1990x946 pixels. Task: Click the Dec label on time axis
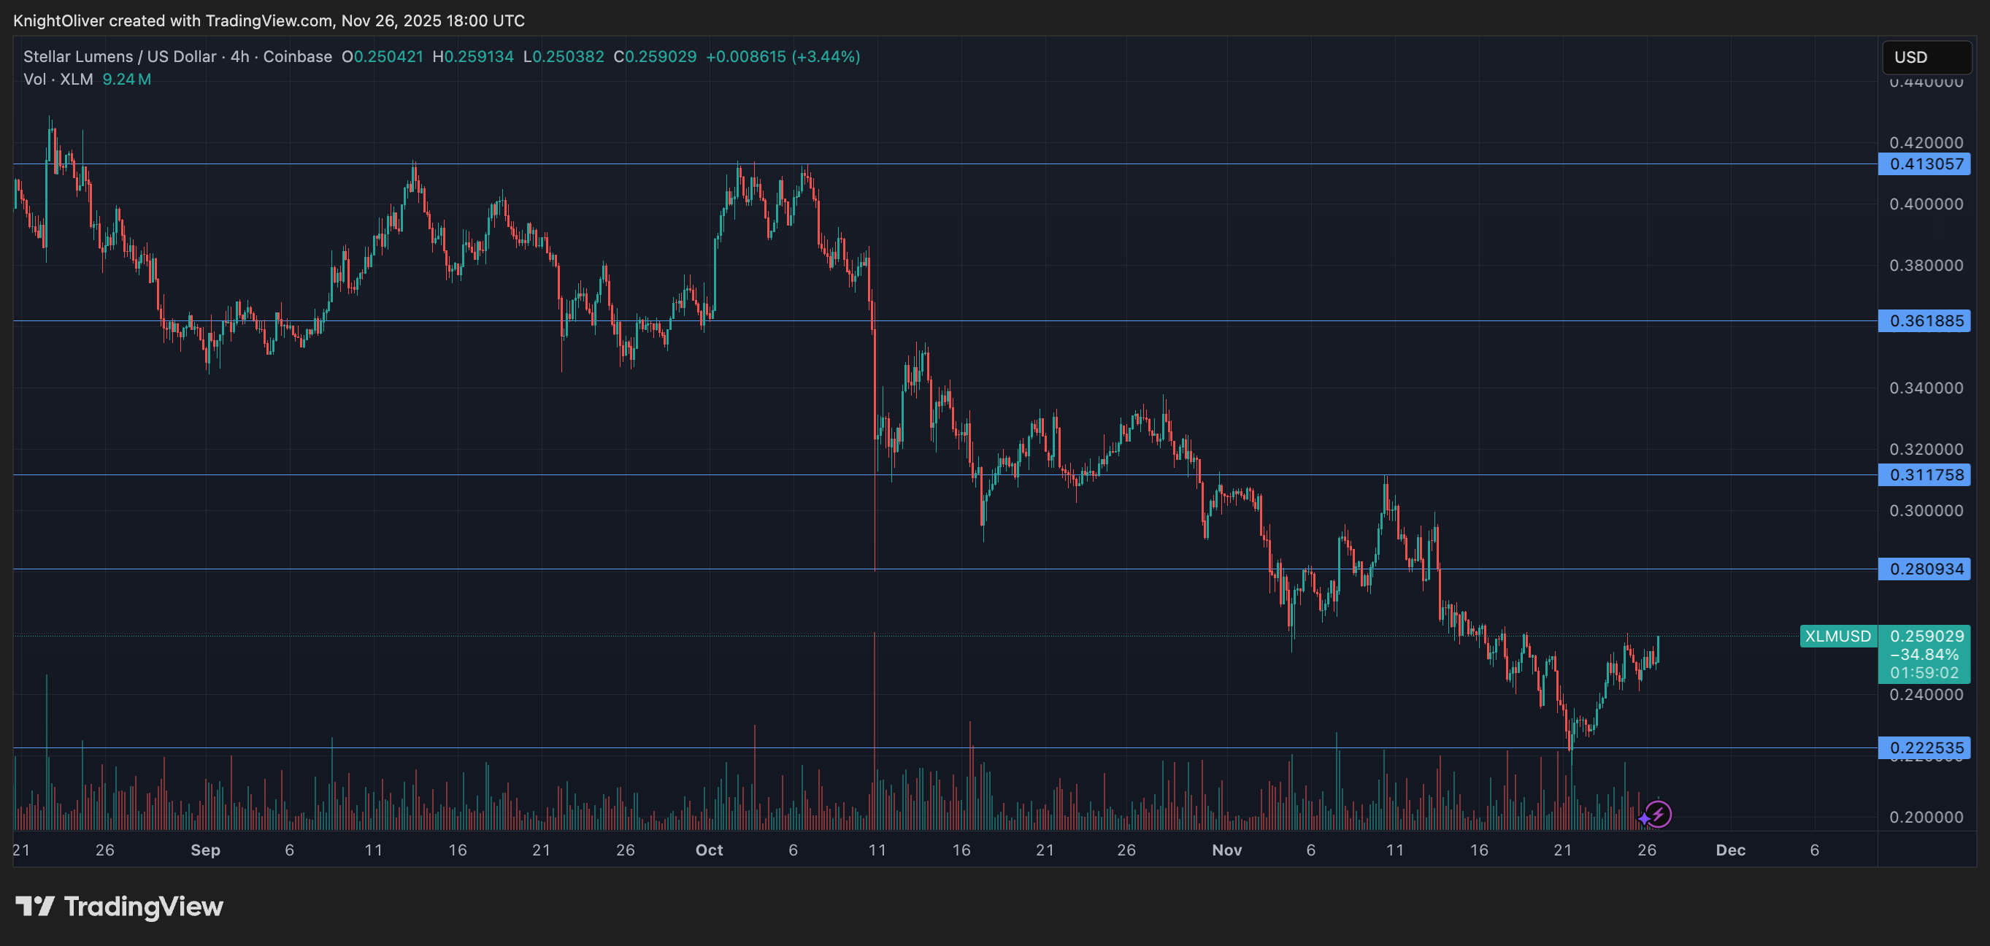point(1730,850)
